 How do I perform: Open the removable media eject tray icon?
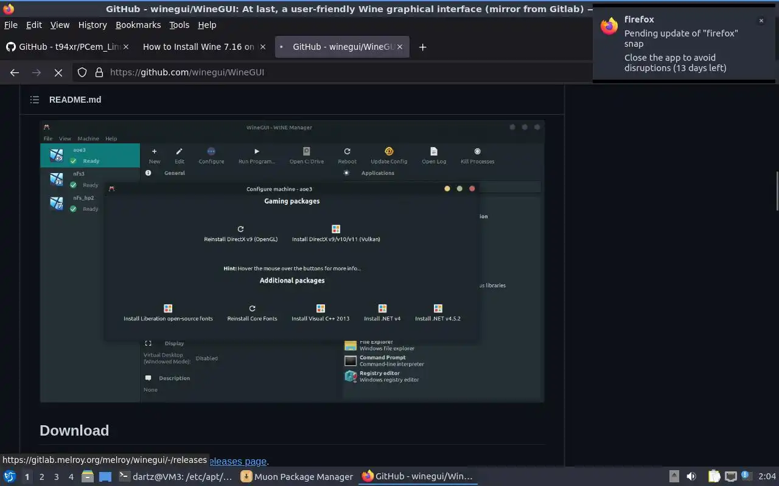[x=674, y=477]
